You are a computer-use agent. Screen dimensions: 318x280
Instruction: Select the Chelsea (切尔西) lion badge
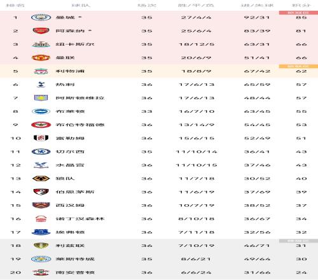coord(41,151)
